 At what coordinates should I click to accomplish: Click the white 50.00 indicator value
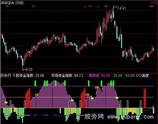[130, 76]
